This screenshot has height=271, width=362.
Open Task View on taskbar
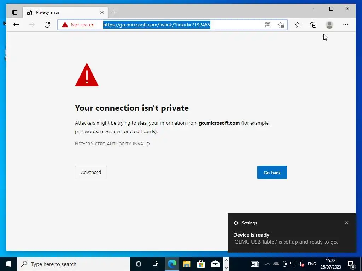point(156,264)
